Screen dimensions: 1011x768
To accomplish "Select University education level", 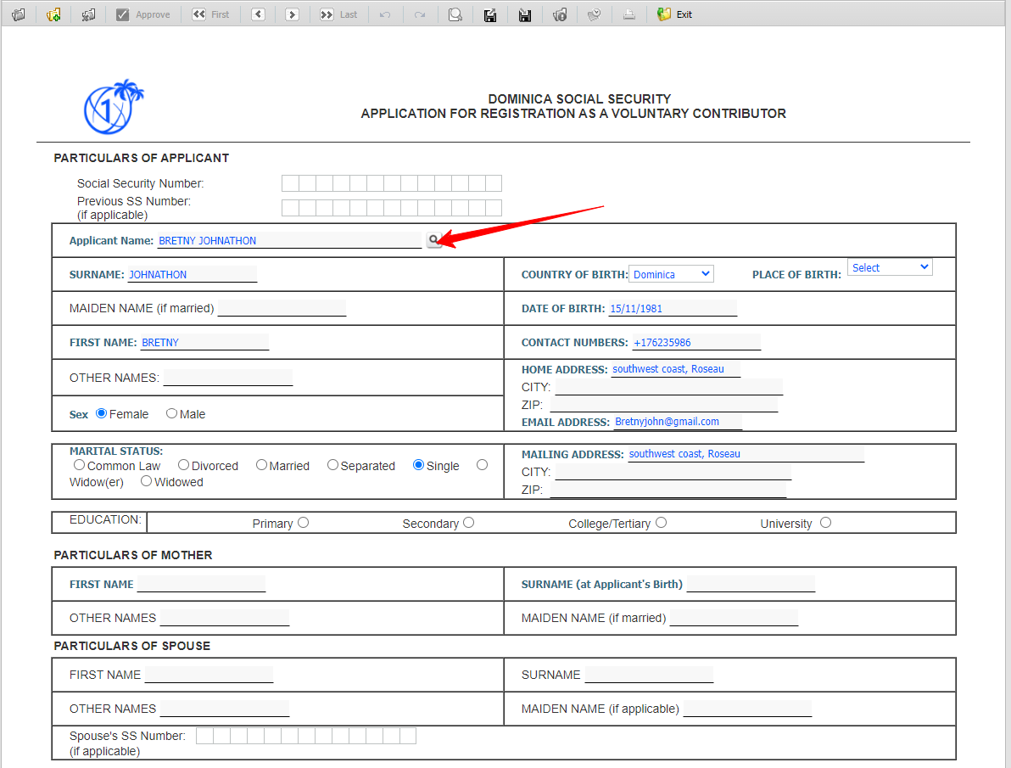I will [x=825, y=523].
